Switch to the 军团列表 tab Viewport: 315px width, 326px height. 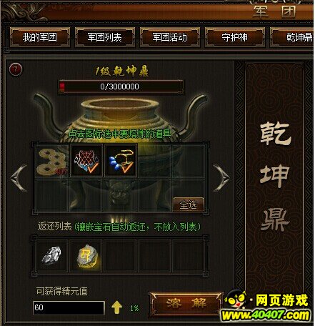(105, 37)
